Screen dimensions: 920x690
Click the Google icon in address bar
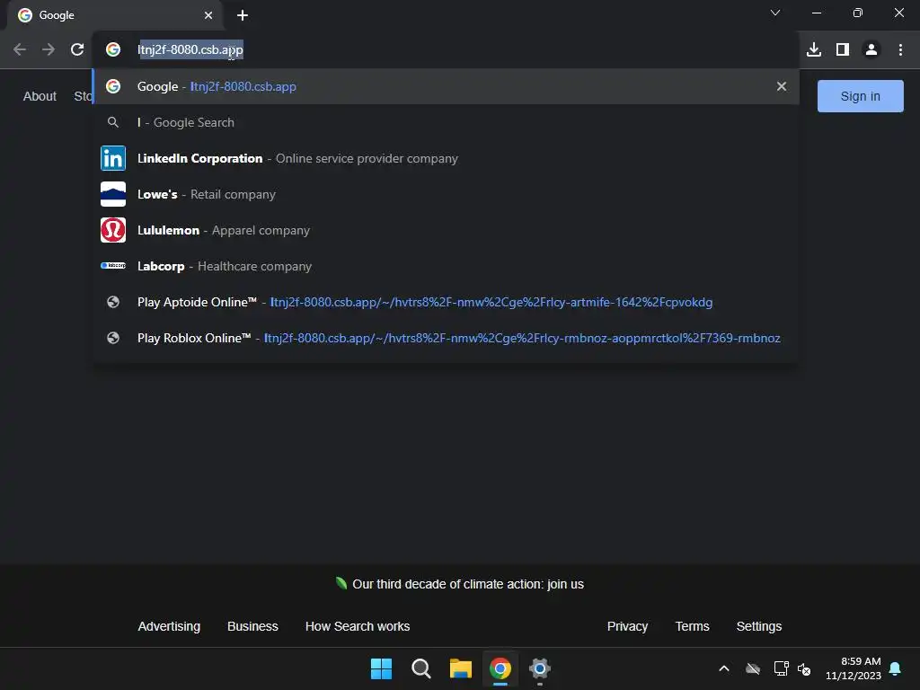pos(113,50)
